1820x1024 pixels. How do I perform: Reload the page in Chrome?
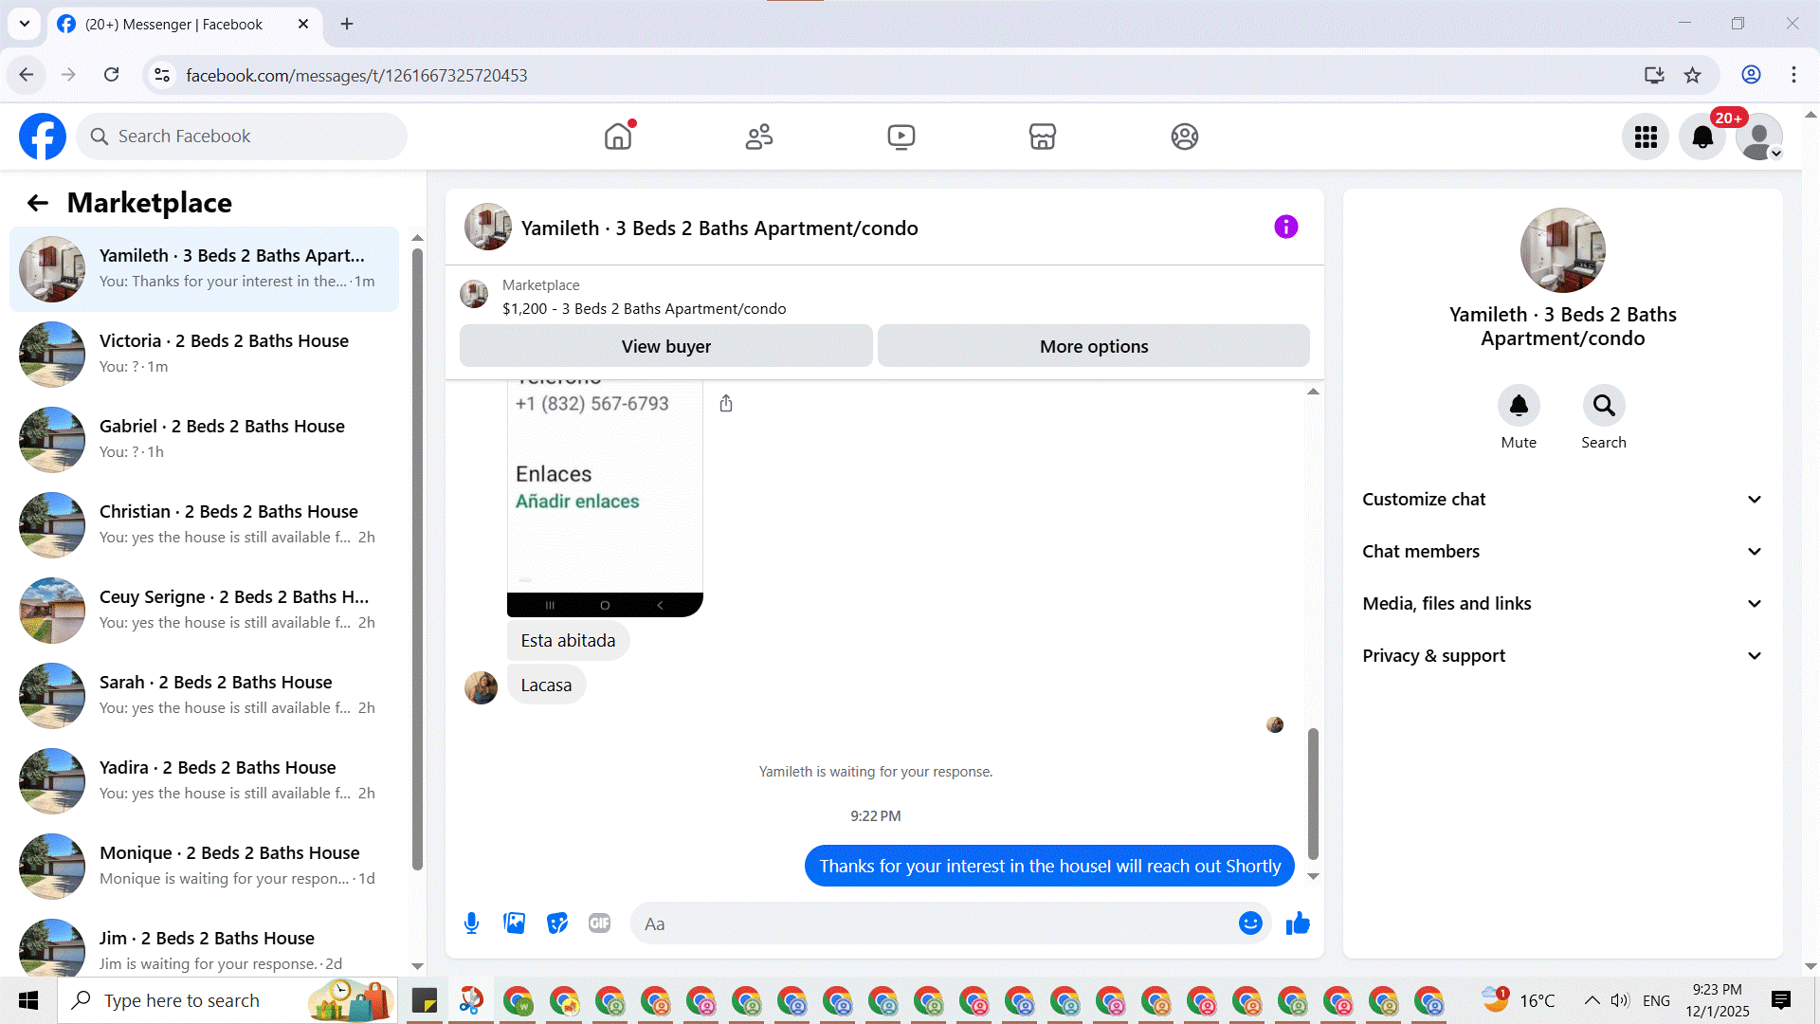coord(111,75)
